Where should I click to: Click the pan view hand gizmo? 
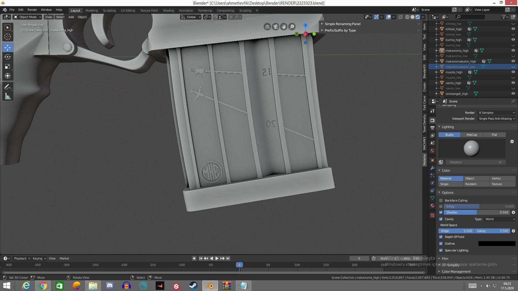pos(284,27)
